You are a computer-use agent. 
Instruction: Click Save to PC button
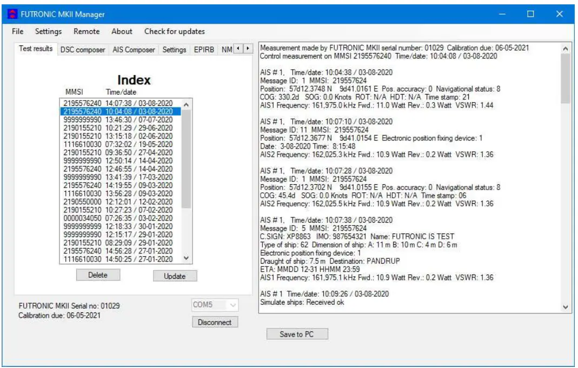coord(296,334)
